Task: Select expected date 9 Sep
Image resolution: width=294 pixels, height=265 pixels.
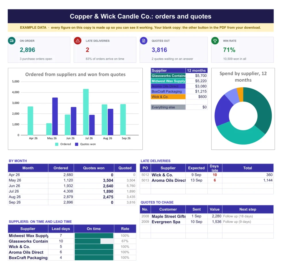Action: click(196, 175)
